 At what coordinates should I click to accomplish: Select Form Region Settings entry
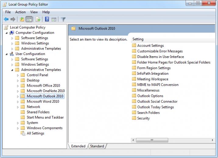[x=154, y=68]
